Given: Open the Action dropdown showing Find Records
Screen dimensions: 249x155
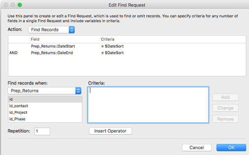Looking at the screenshot, I should [x=51, y=29].
